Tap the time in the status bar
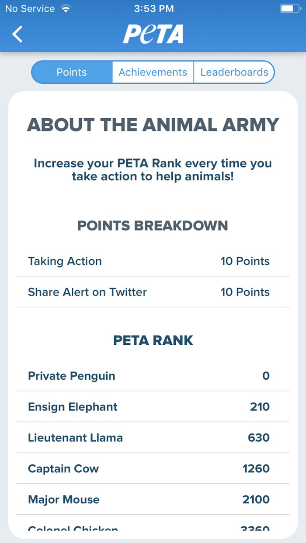 coord(154,8)
